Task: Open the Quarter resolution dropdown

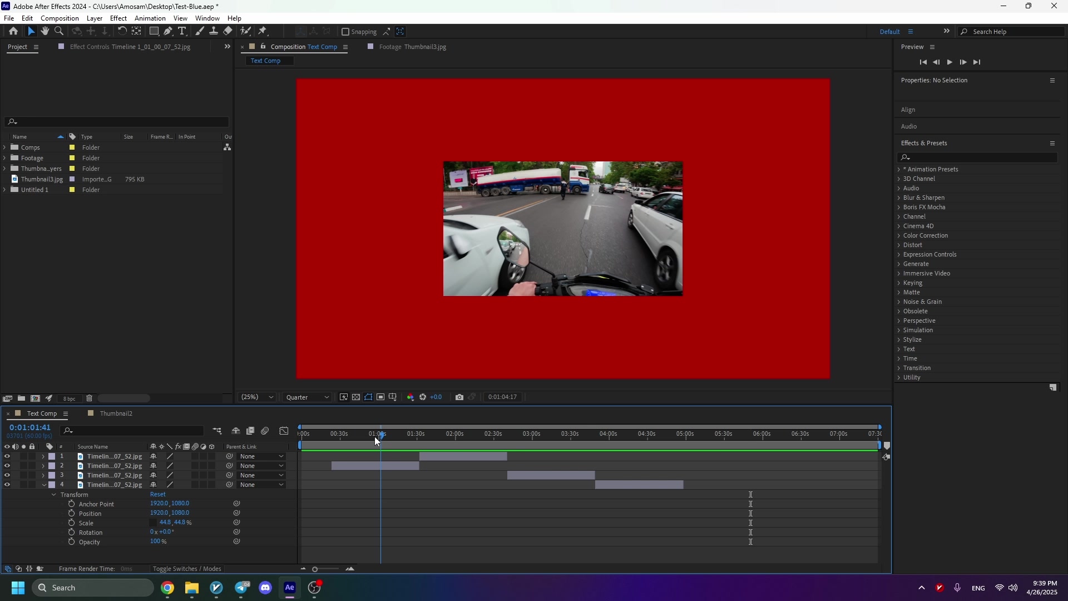Action: click(307, 397)
